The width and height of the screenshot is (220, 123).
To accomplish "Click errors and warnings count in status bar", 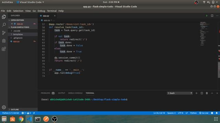I will coord(26,113).
